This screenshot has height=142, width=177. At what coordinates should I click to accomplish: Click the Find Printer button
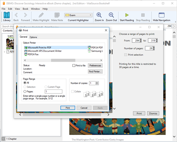(95, 72)
